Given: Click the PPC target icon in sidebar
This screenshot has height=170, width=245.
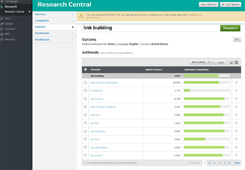Looking at the screenshot, I should (2, 34).
